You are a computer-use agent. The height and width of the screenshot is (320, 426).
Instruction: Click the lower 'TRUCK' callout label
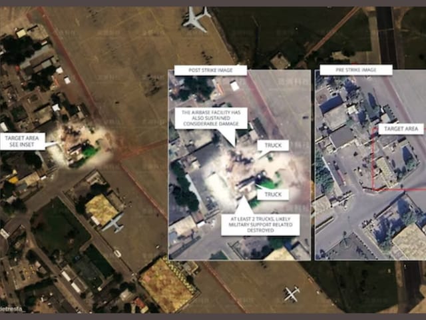pyautogui.click(x=272, y=194)
